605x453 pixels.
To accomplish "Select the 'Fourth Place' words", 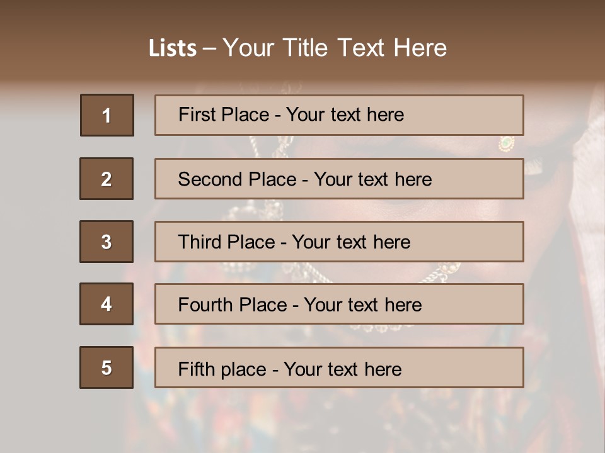I will (232, 305).
